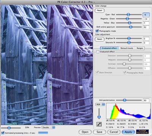
Task: Toggle the Graduated effect checkbox
Action: tap(98, 52)
